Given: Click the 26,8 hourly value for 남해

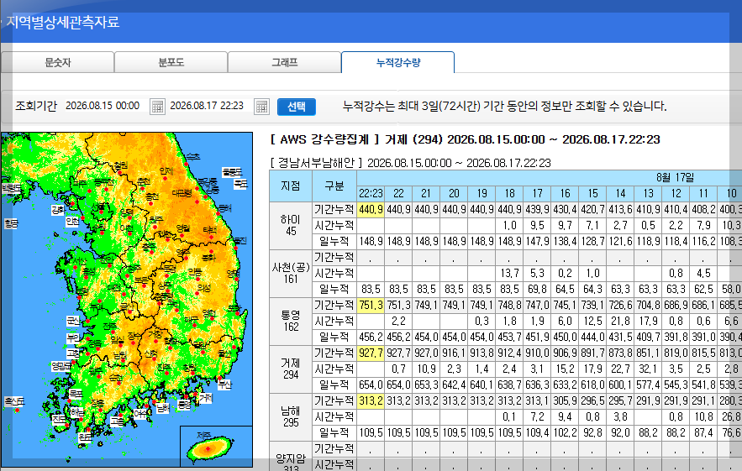Looking at the screenshot, I should tap(732, 416).
